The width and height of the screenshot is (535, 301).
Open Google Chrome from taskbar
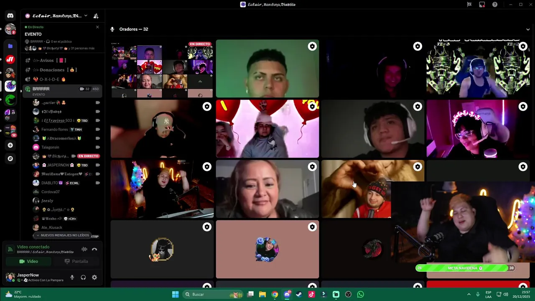(x=275, y=294)
